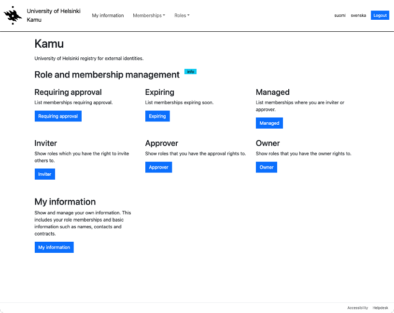Viewport: 394px width, 313px height.
Task: Open the Owner roles button
Action: (x=267, y=167)
